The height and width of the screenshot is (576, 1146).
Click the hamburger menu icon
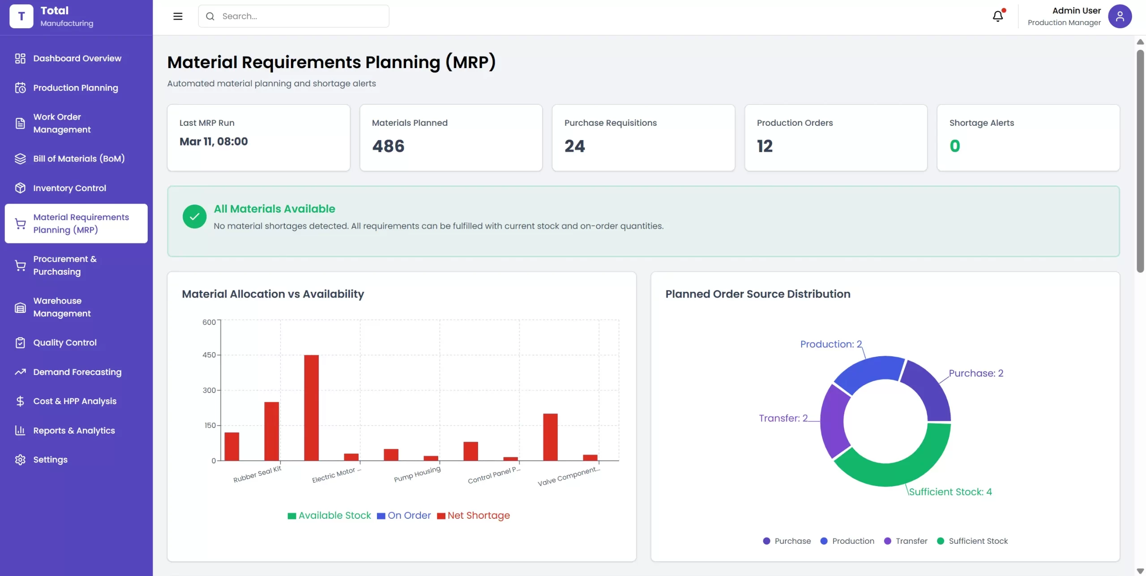pyautogui.click(x=178, y=17)
